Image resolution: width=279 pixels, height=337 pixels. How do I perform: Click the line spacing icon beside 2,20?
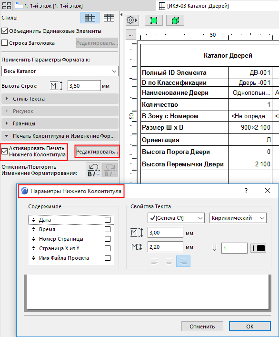137,247
